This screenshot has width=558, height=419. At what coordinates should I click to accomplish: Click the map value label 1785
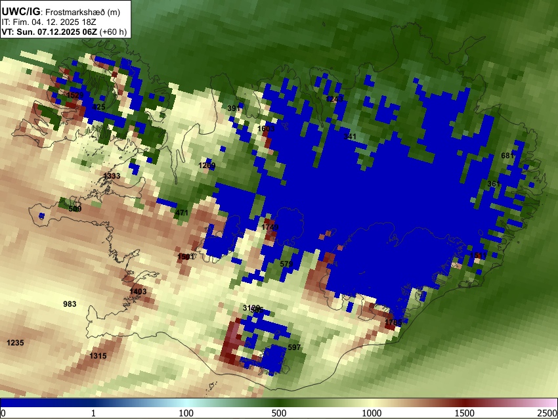point(394,322)
